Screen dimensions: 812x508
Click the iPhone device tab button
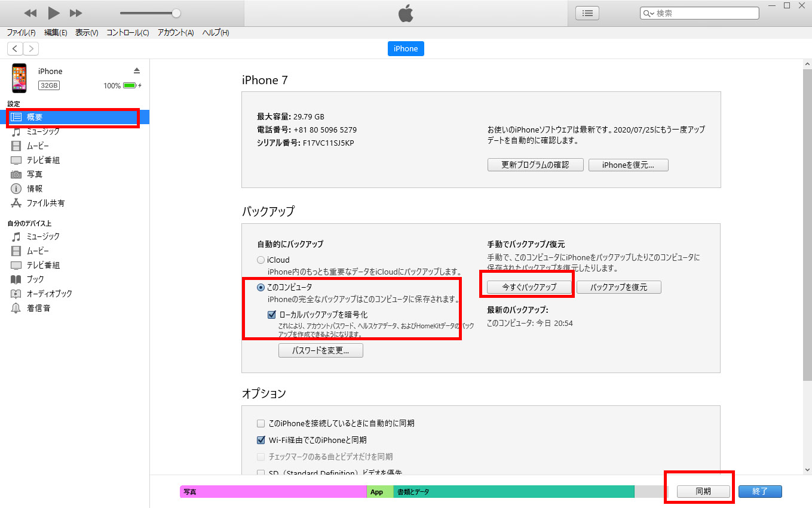[x=406, y=49]
